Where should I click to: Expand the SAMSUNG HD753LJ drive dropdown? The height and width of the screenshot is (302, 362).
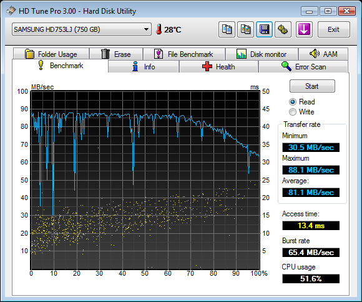click(82, 29)
